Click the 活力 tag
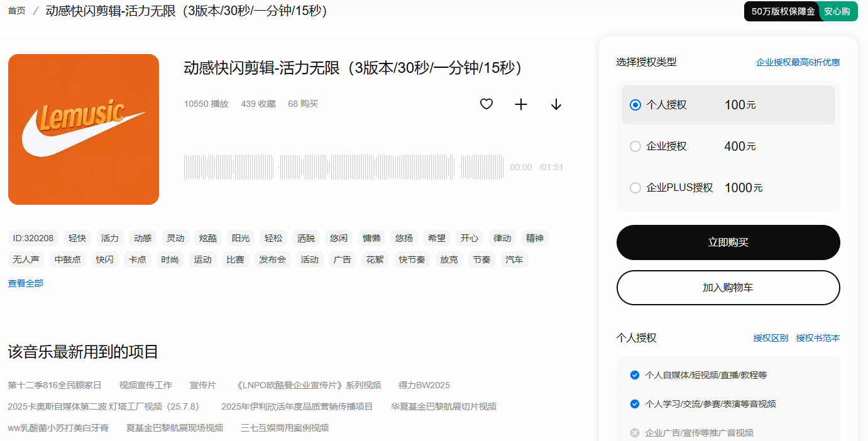868x441 pixels. coord(110,238)
